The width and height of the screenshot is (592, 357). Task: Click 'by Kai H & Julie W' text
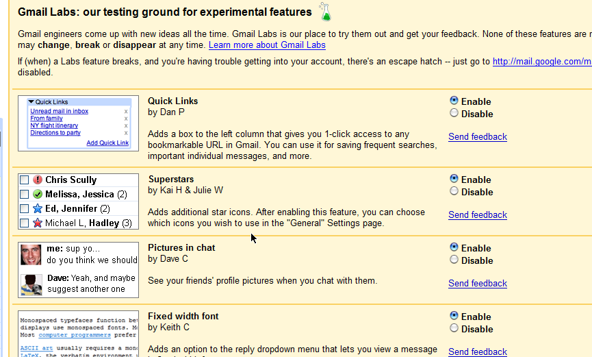pos(185,190)
